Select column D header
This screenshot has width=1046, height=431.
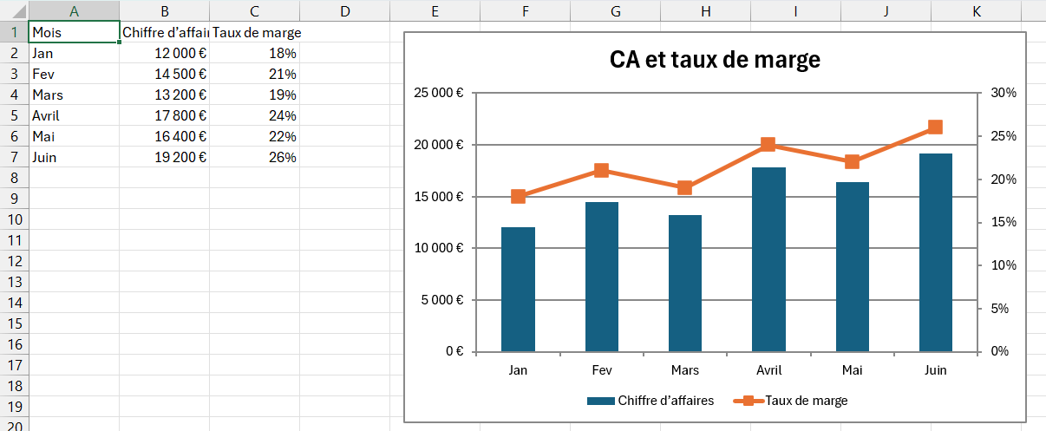[345, 10]
